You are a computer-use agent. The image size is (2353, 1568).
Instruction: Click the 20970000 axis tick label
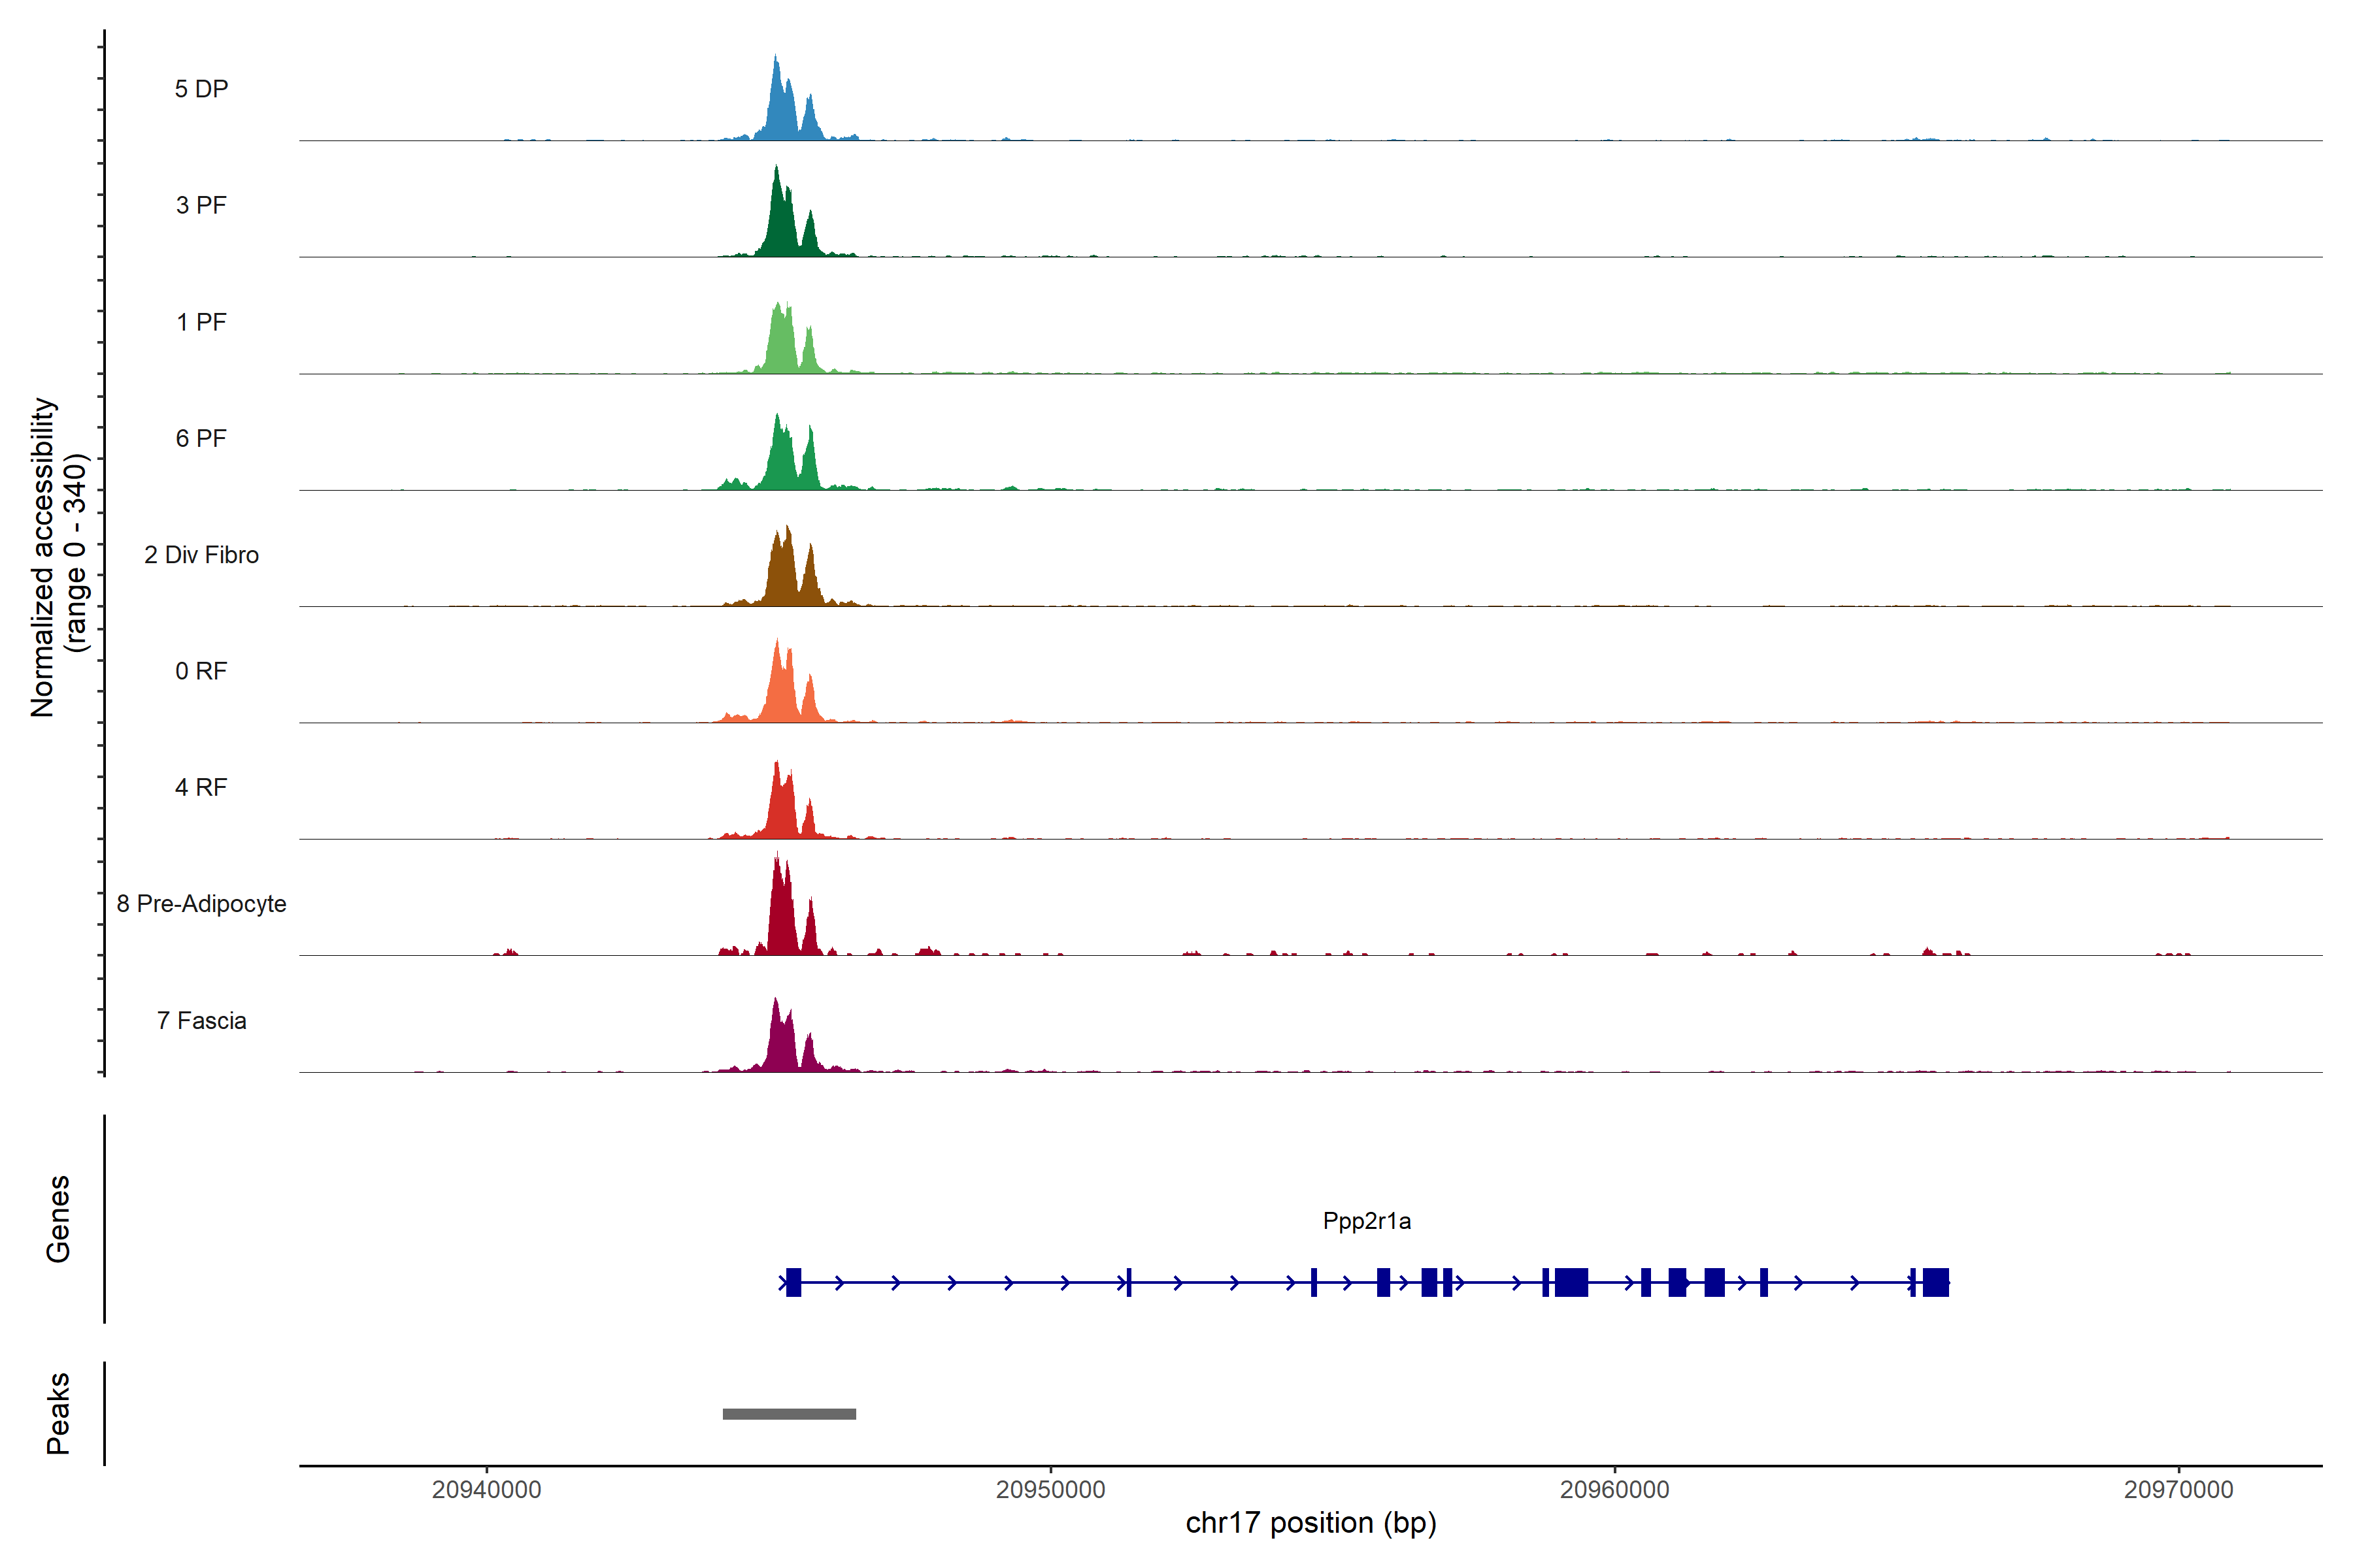(x=2178, y=1489)
